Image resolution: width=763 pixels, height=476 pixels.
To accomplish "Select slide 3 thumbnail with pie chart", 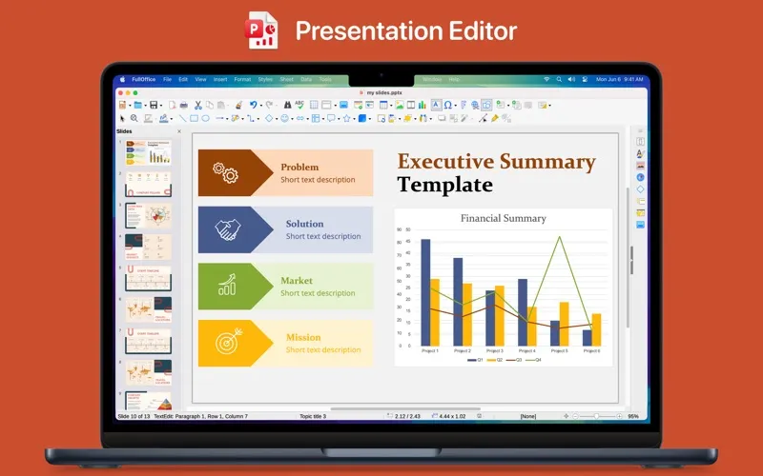I will tap(148, 216).
